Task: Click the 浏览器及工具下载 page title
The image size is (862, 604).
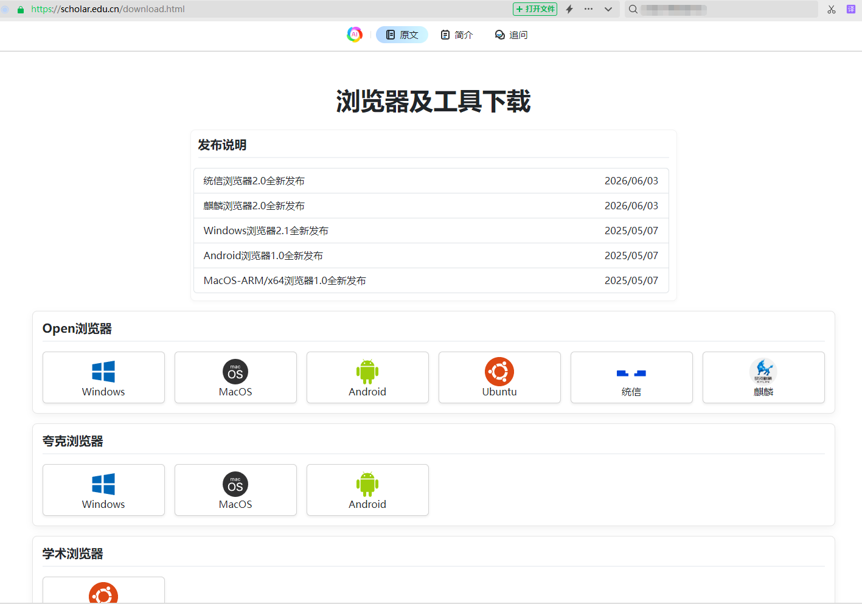Action: tap(434, 101)
